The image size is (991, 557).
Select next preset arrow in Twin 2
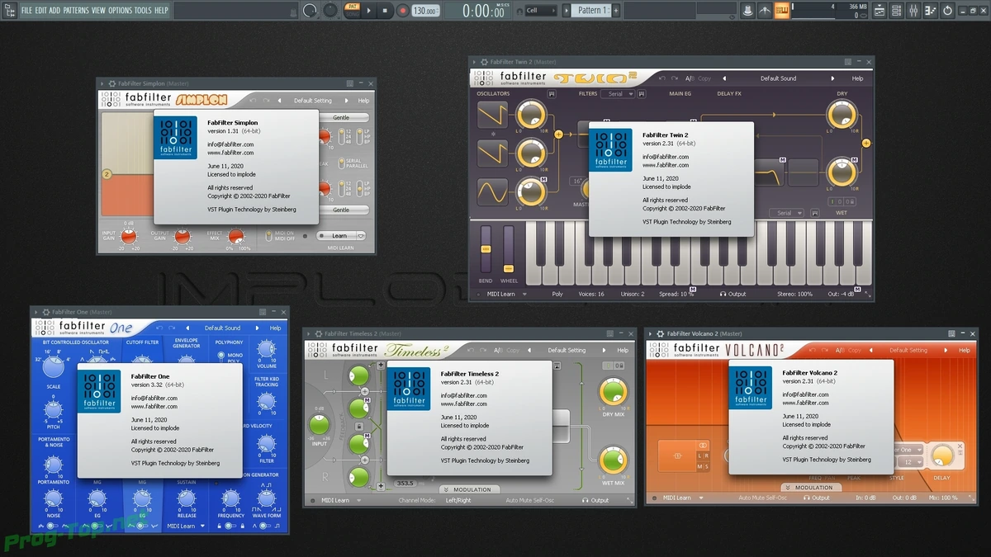click(832, 78)
